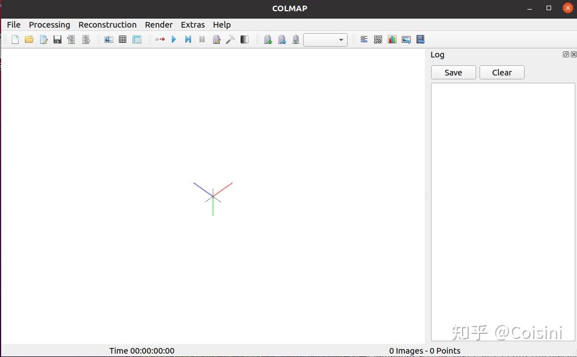This screenshot has height=357, width=577.
Task: Open the Extras menu
Action: tap(193, 25)
